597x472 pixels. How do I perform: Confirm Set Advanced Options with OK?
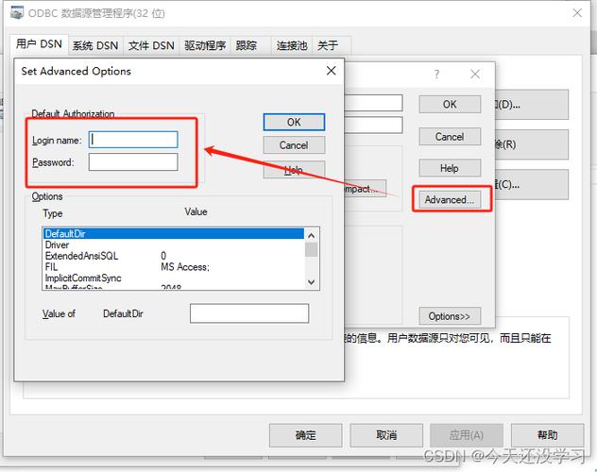point(294,122)
